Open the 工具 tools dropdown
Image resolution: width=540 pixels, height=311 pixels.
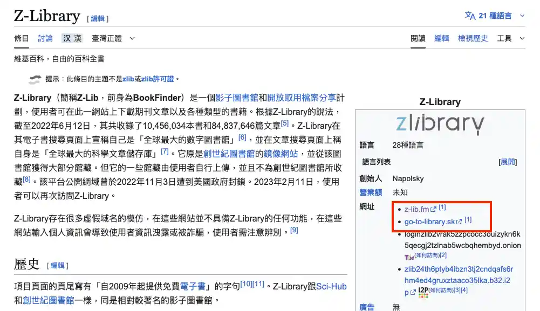[x=511, y=38]
